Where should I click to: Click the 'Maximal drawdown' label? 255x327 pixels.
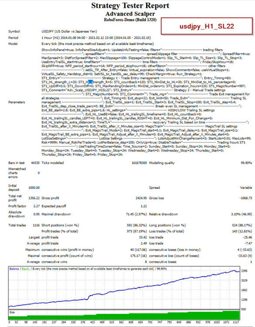tap(56, 214)
